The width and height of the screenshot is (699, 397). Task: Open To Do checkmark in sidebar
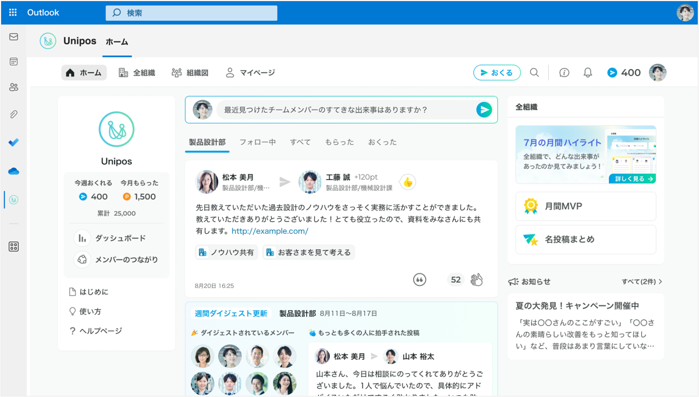(14, 143)
